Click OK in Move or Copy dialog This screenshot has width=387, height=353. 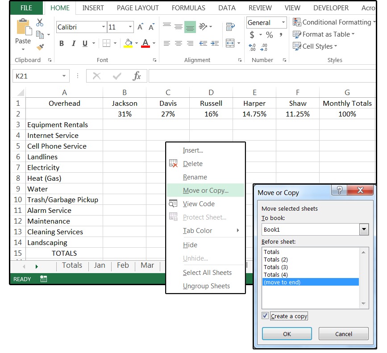tap(287, 334)
